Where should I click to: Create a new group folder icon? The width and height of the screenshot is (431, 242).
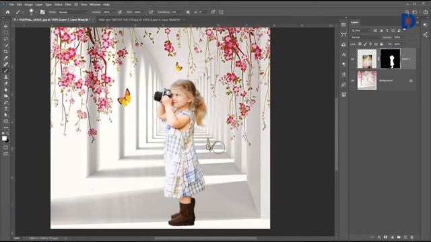(x=399, y=237)
